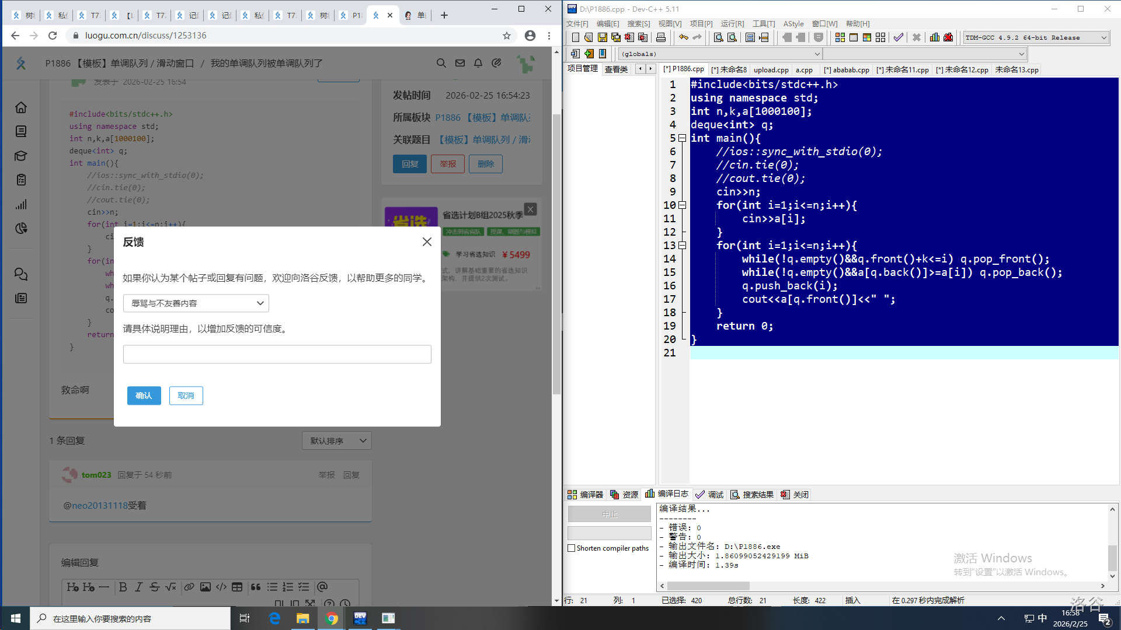Open the feedback reason dropdown 辱骂与不友善内容
This screenshot has height=630, width=1121.
click(x=196, y=303)
